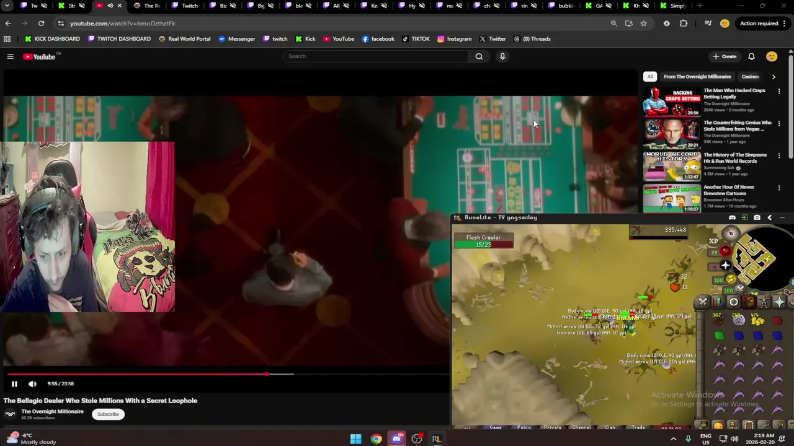Open the Chrome apps grid icon

pyautogui.click(x=7, y=39)
